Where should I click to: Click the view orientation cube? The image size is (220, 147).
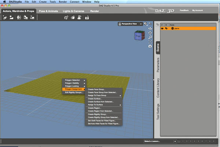[x=139, y=35]
